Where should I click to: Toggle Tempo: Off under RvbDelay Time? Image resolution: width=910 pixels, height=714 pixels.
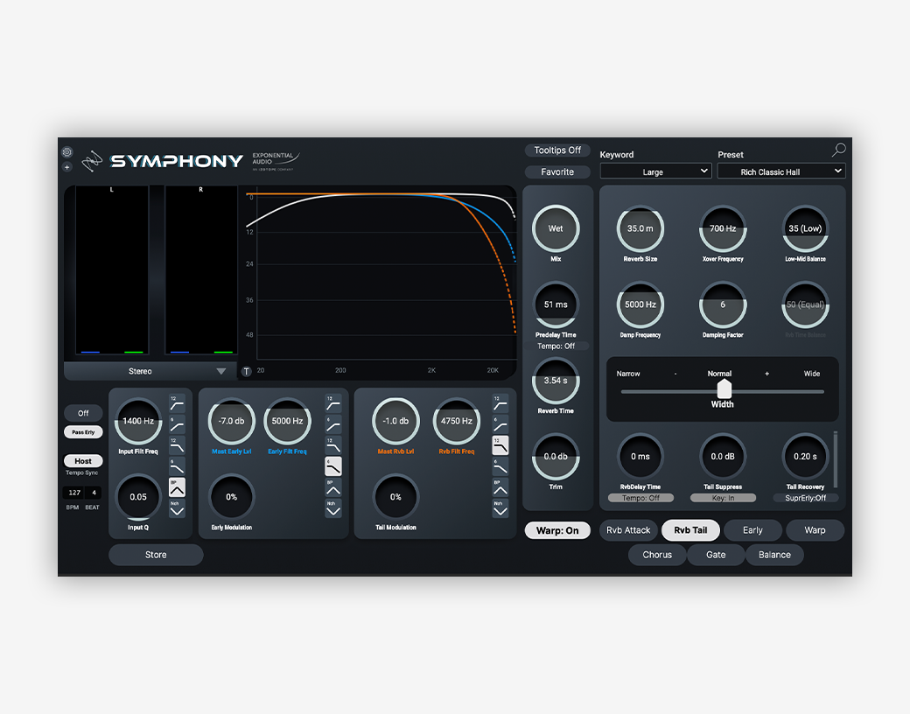pos(640,498)
